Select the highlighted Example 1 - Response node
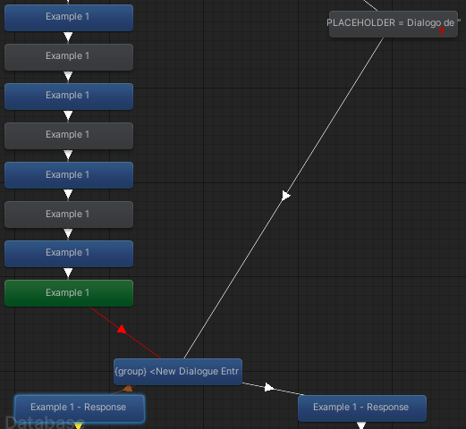The height and width of the screenshot is (429, 466). [80, 408]
